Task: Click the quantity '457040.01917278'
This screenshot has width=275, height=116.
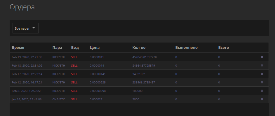Action: (145, 57)
